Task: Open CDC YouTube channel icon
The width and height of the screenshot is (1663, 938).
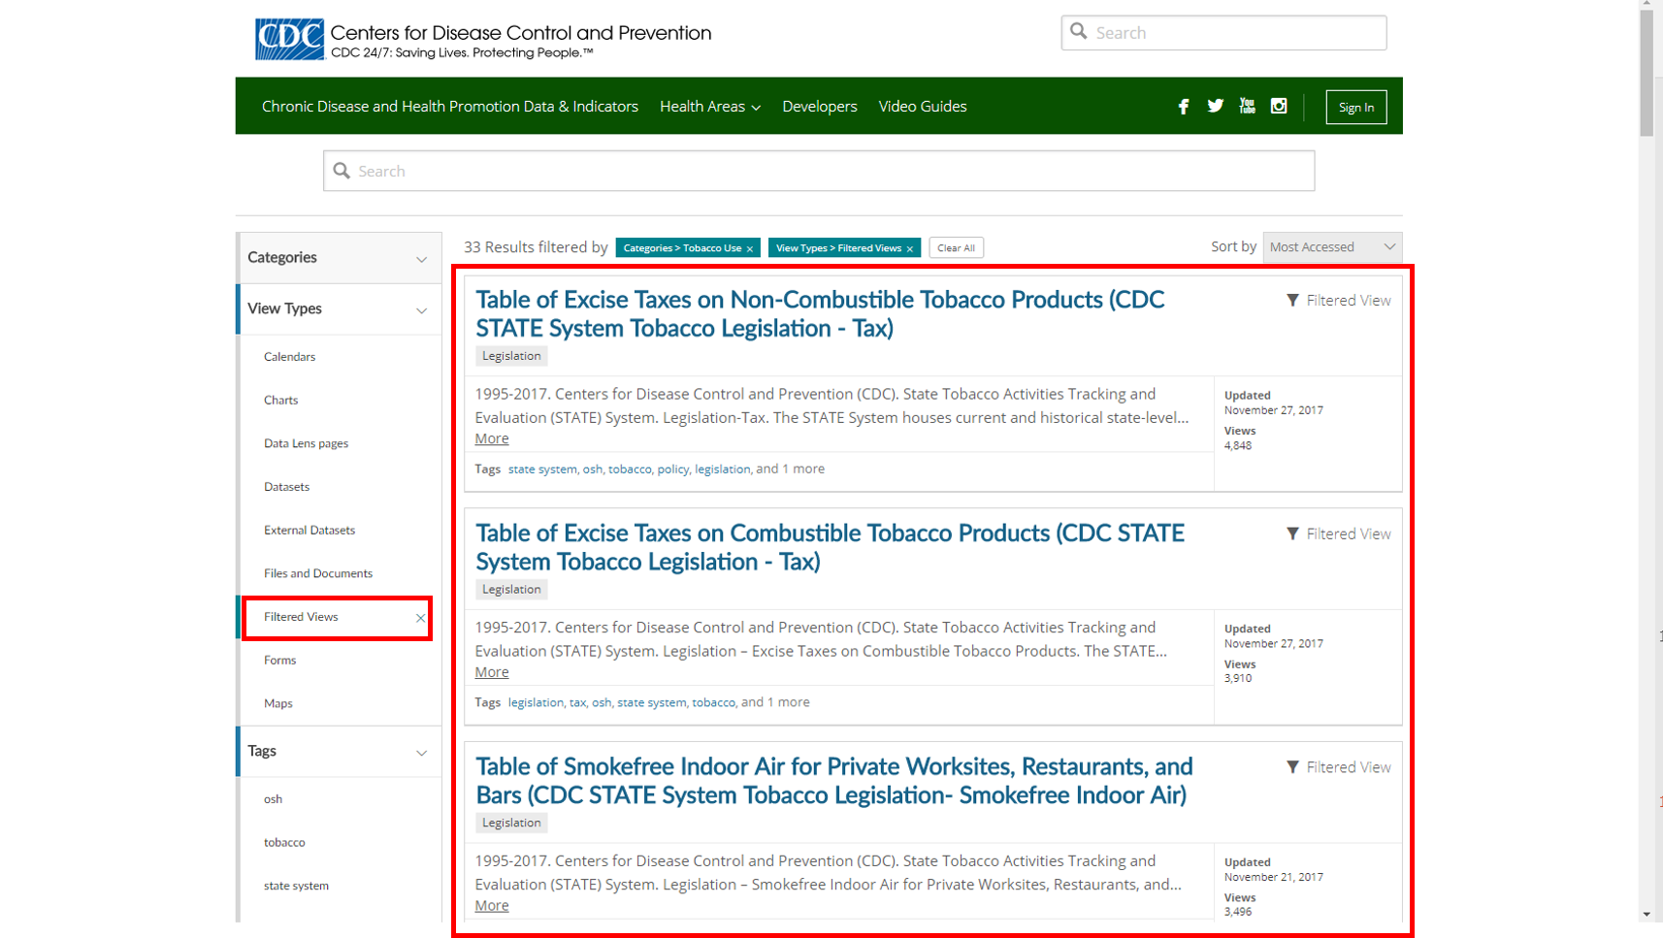Action: pos(1248,106)
